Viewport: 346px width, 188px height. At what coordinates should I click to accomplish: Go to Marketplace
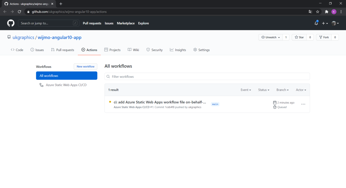[x=126, y=23]
